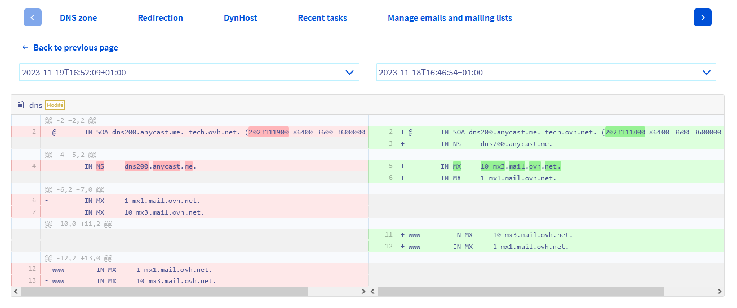Image resolution: width=737 pixels, height=308 pixels.
Task: Click removed line IN NS dns200.anycast.me.
Action: [x=189, y=166]
